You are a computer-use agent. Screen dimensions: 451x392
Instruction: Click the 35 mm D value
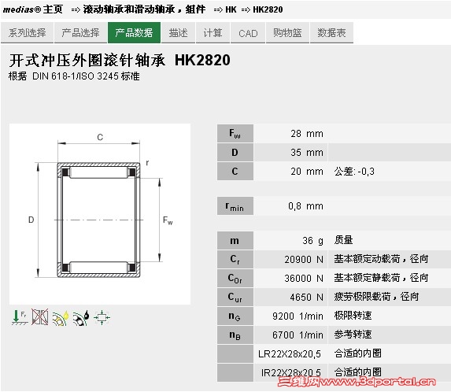[x=307, y=153]
